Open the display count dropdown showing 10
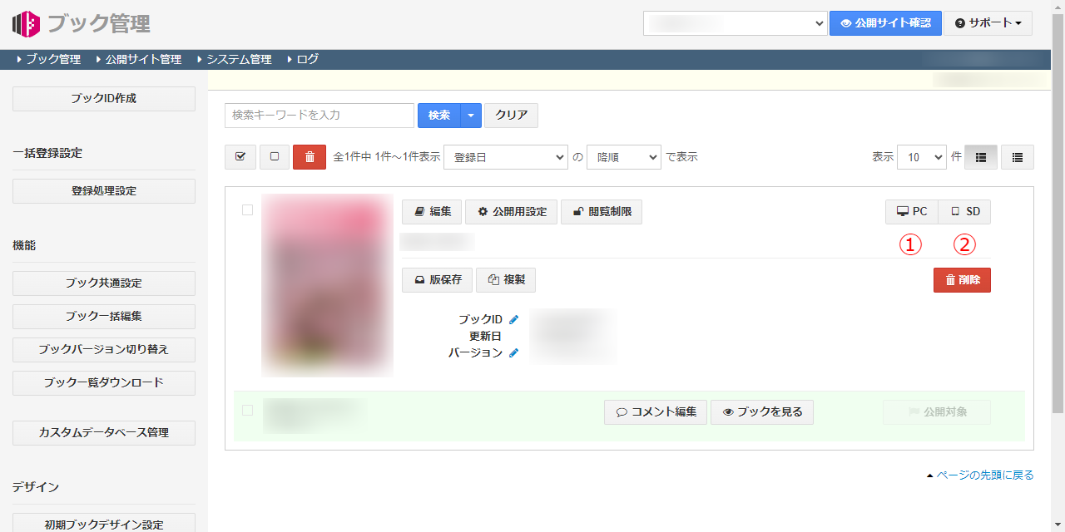This screenshot has height=532, width=1065. (921, 157)
